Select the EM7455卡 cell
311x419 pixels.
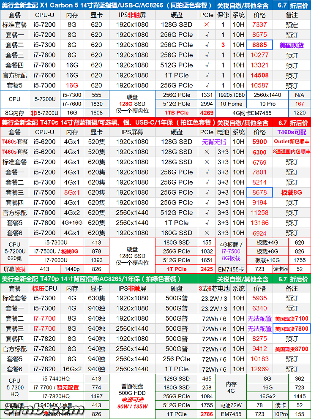tap(231, 269)
